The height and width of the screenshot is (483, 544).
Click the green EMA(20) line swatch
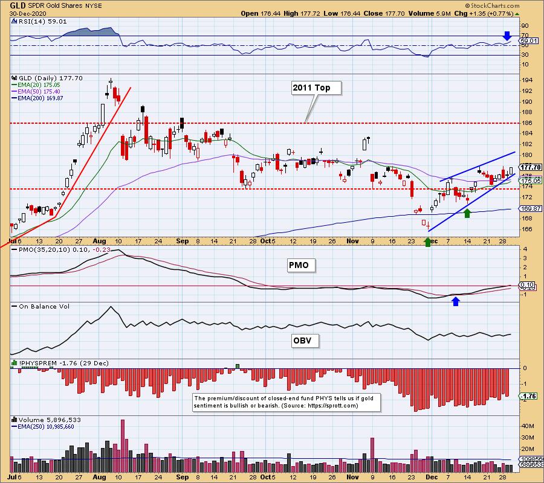coord(15,85)
